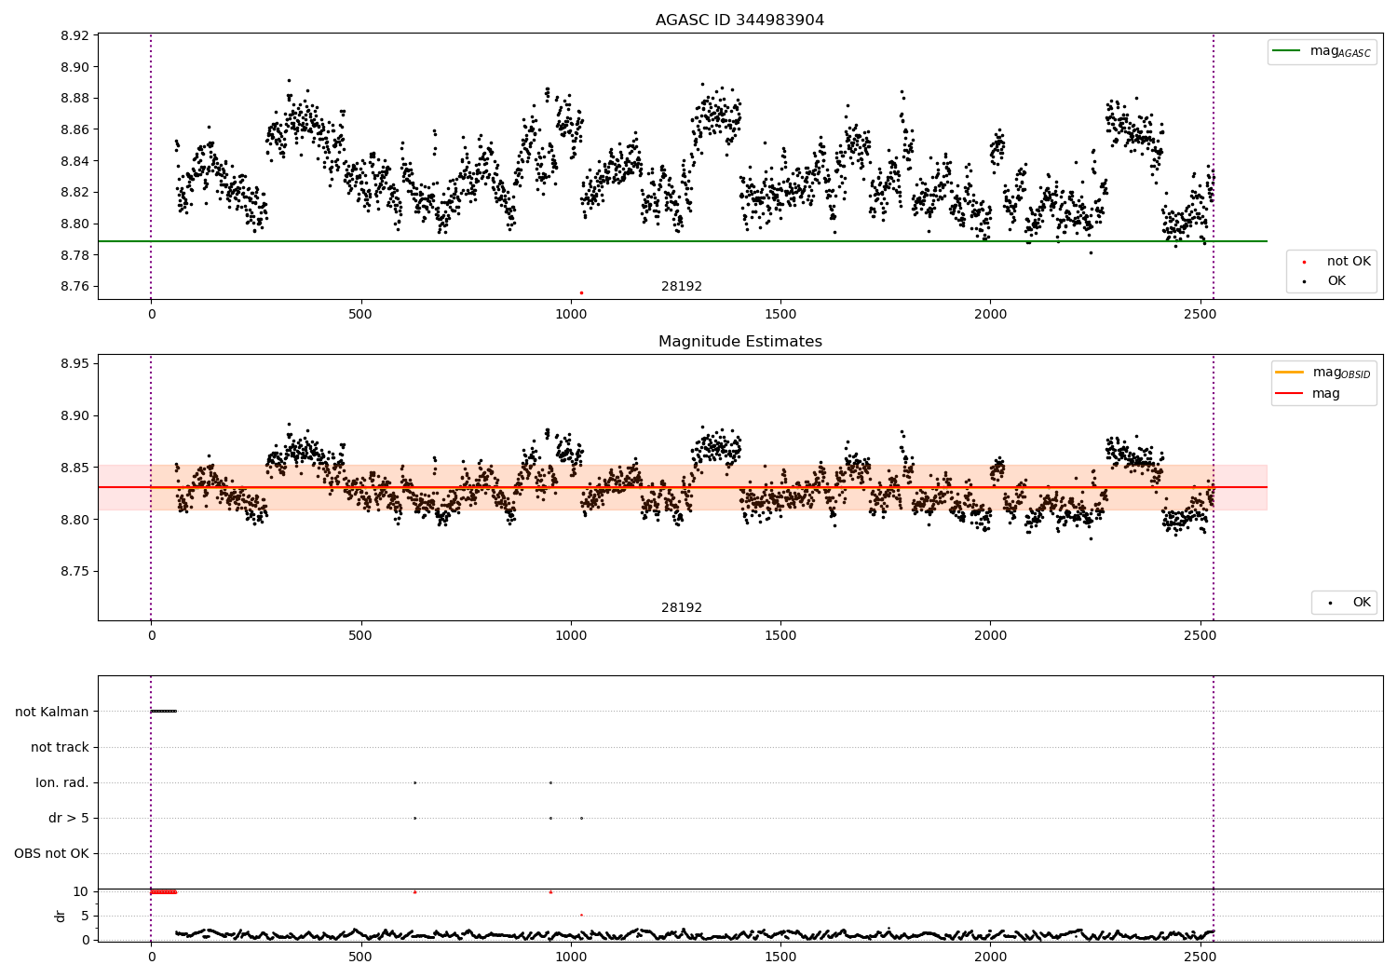The width and height of the screenshot is (1397, 978).
Task: Click the 8.95 y-axis tick label
Action: (74, 363)
